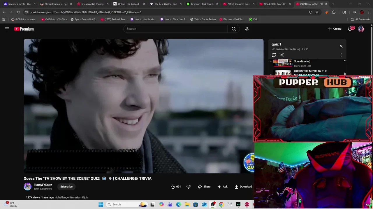Screen dimensions: 373x209
Task: Open the media controls music-note icon
Action: click(x=355, y=12)
